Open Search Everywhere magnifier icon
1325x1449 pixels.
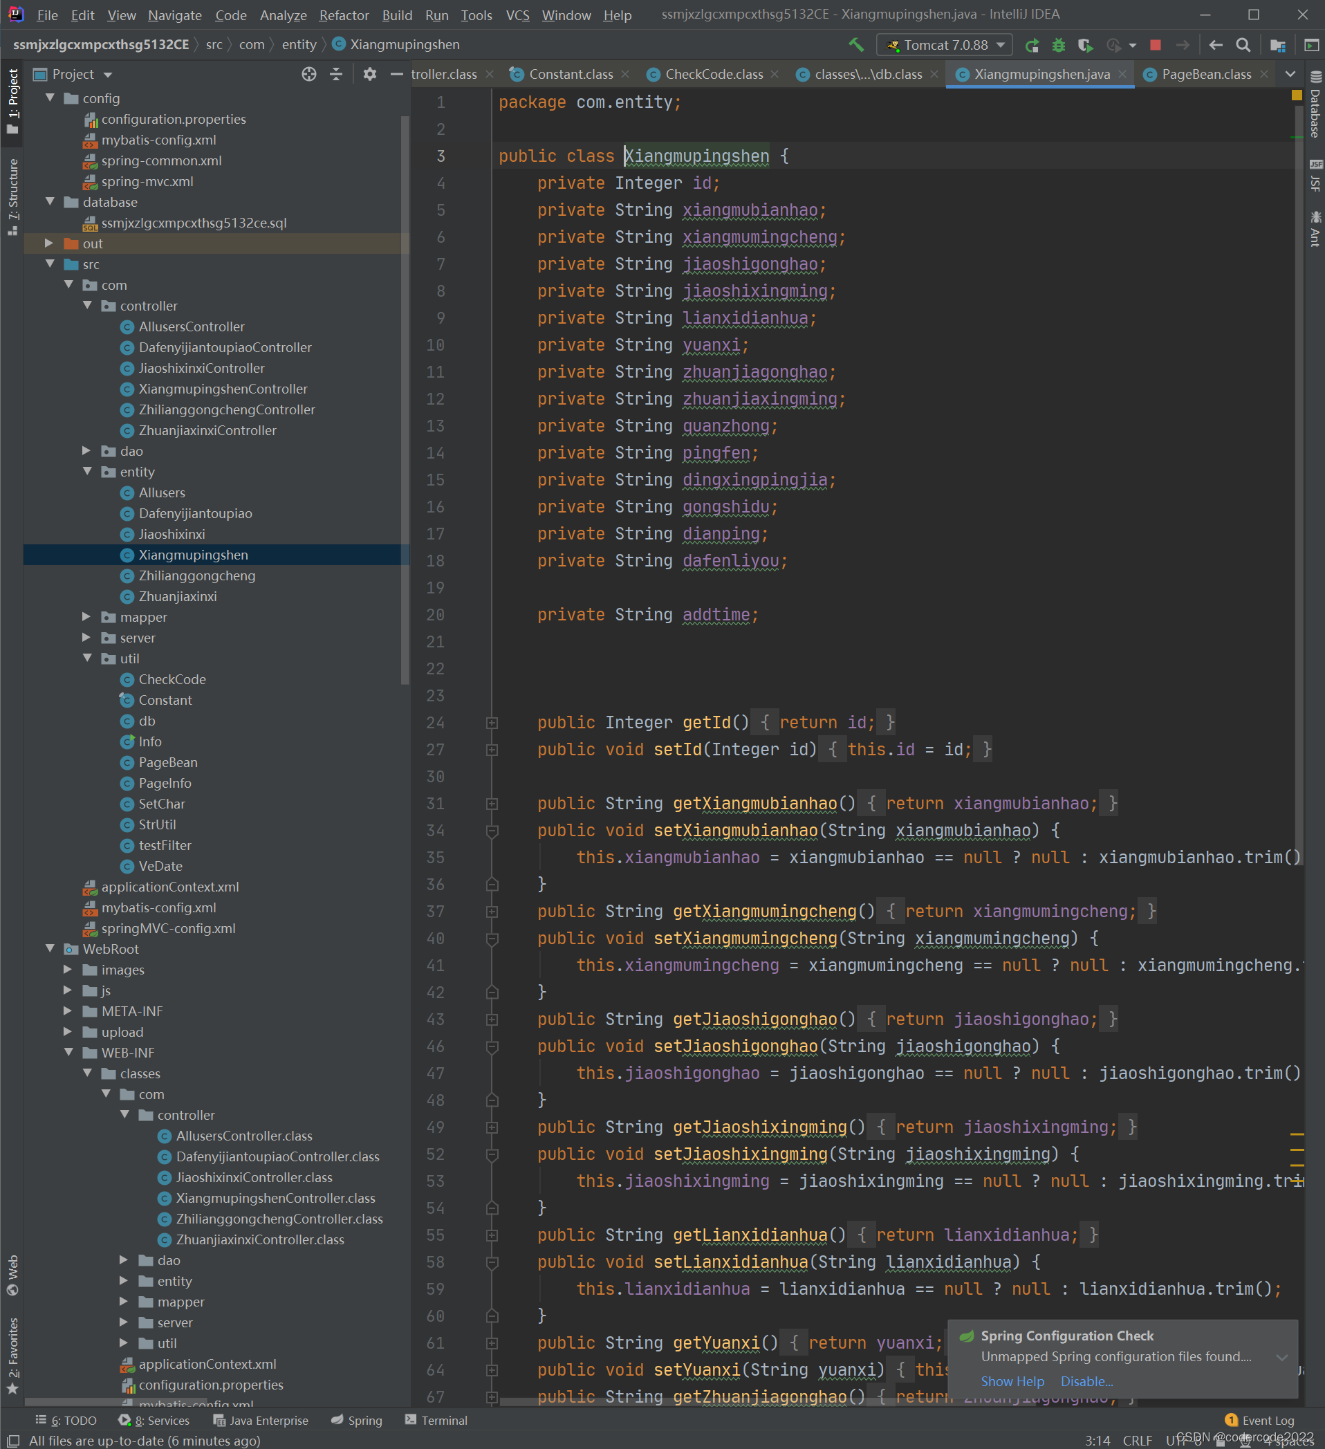point(1244,44)
